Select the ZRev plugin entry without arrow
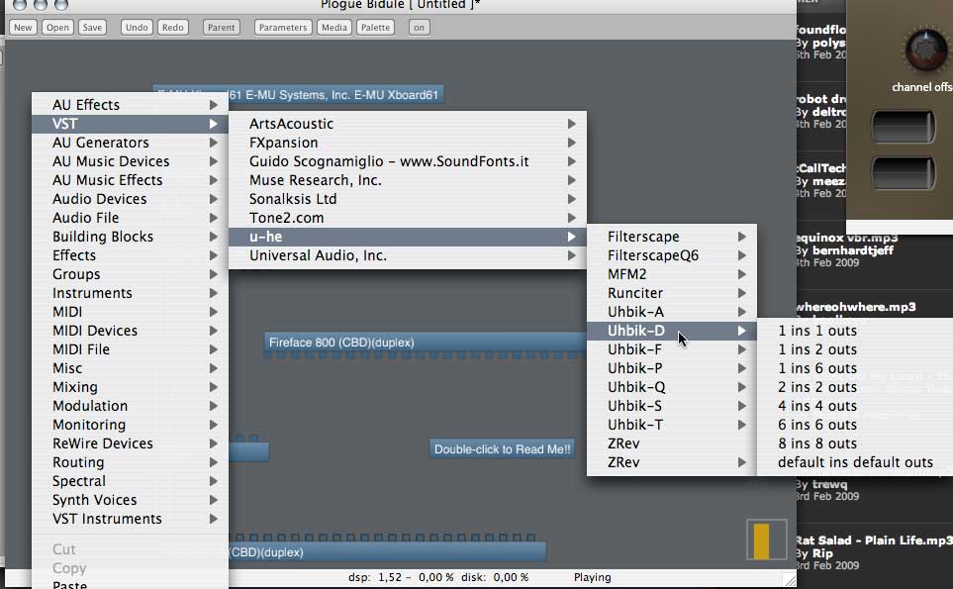Viewport: 953px width, 589px height. tap(672, 443)
